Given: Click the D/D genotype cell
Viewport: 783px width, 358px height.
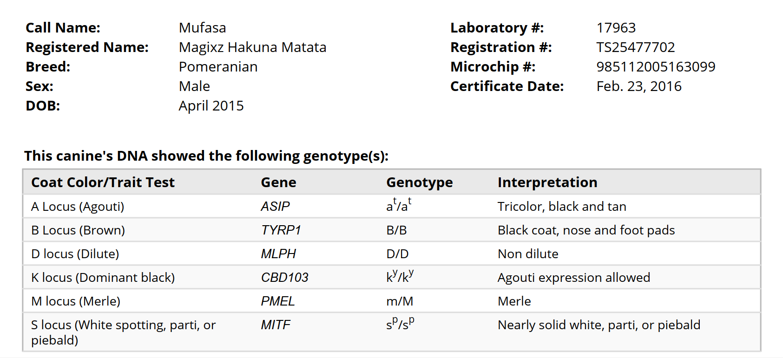Looking at the screenshot, I should point(397,254).
